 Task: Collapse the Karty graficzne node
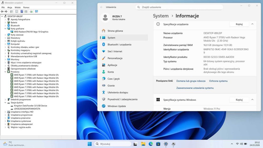[5, 29]
